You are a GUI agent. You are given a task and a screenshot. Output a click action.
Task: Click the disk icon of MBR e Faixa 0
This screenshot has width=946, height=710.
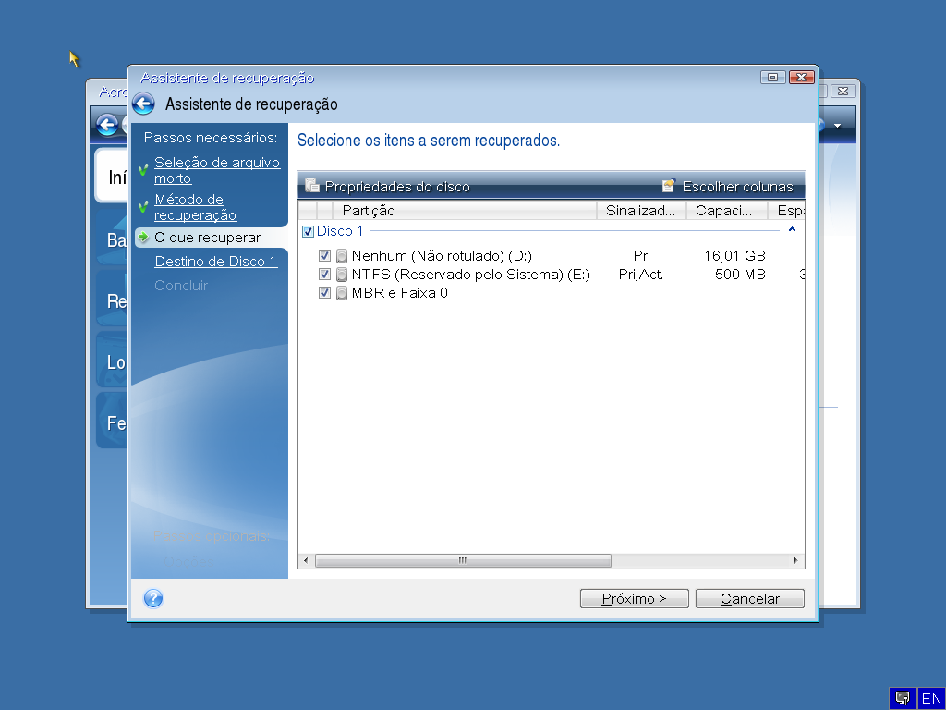click(342, 293)
